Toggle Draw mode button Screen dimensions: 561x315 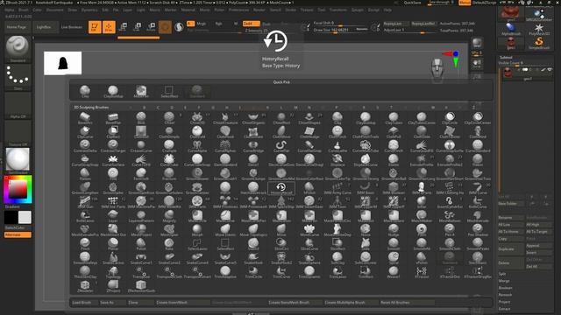click(109, 27)
